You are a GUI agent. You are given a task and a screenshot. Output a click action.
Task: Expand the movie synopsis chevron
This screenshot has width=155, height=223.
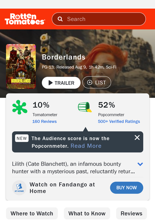pyautogui.click(x=140, y=164)
